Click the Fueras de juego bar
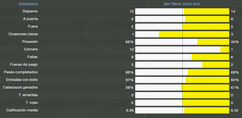The width and height of the screenshot is (242, 118). [x=182, y=65]
